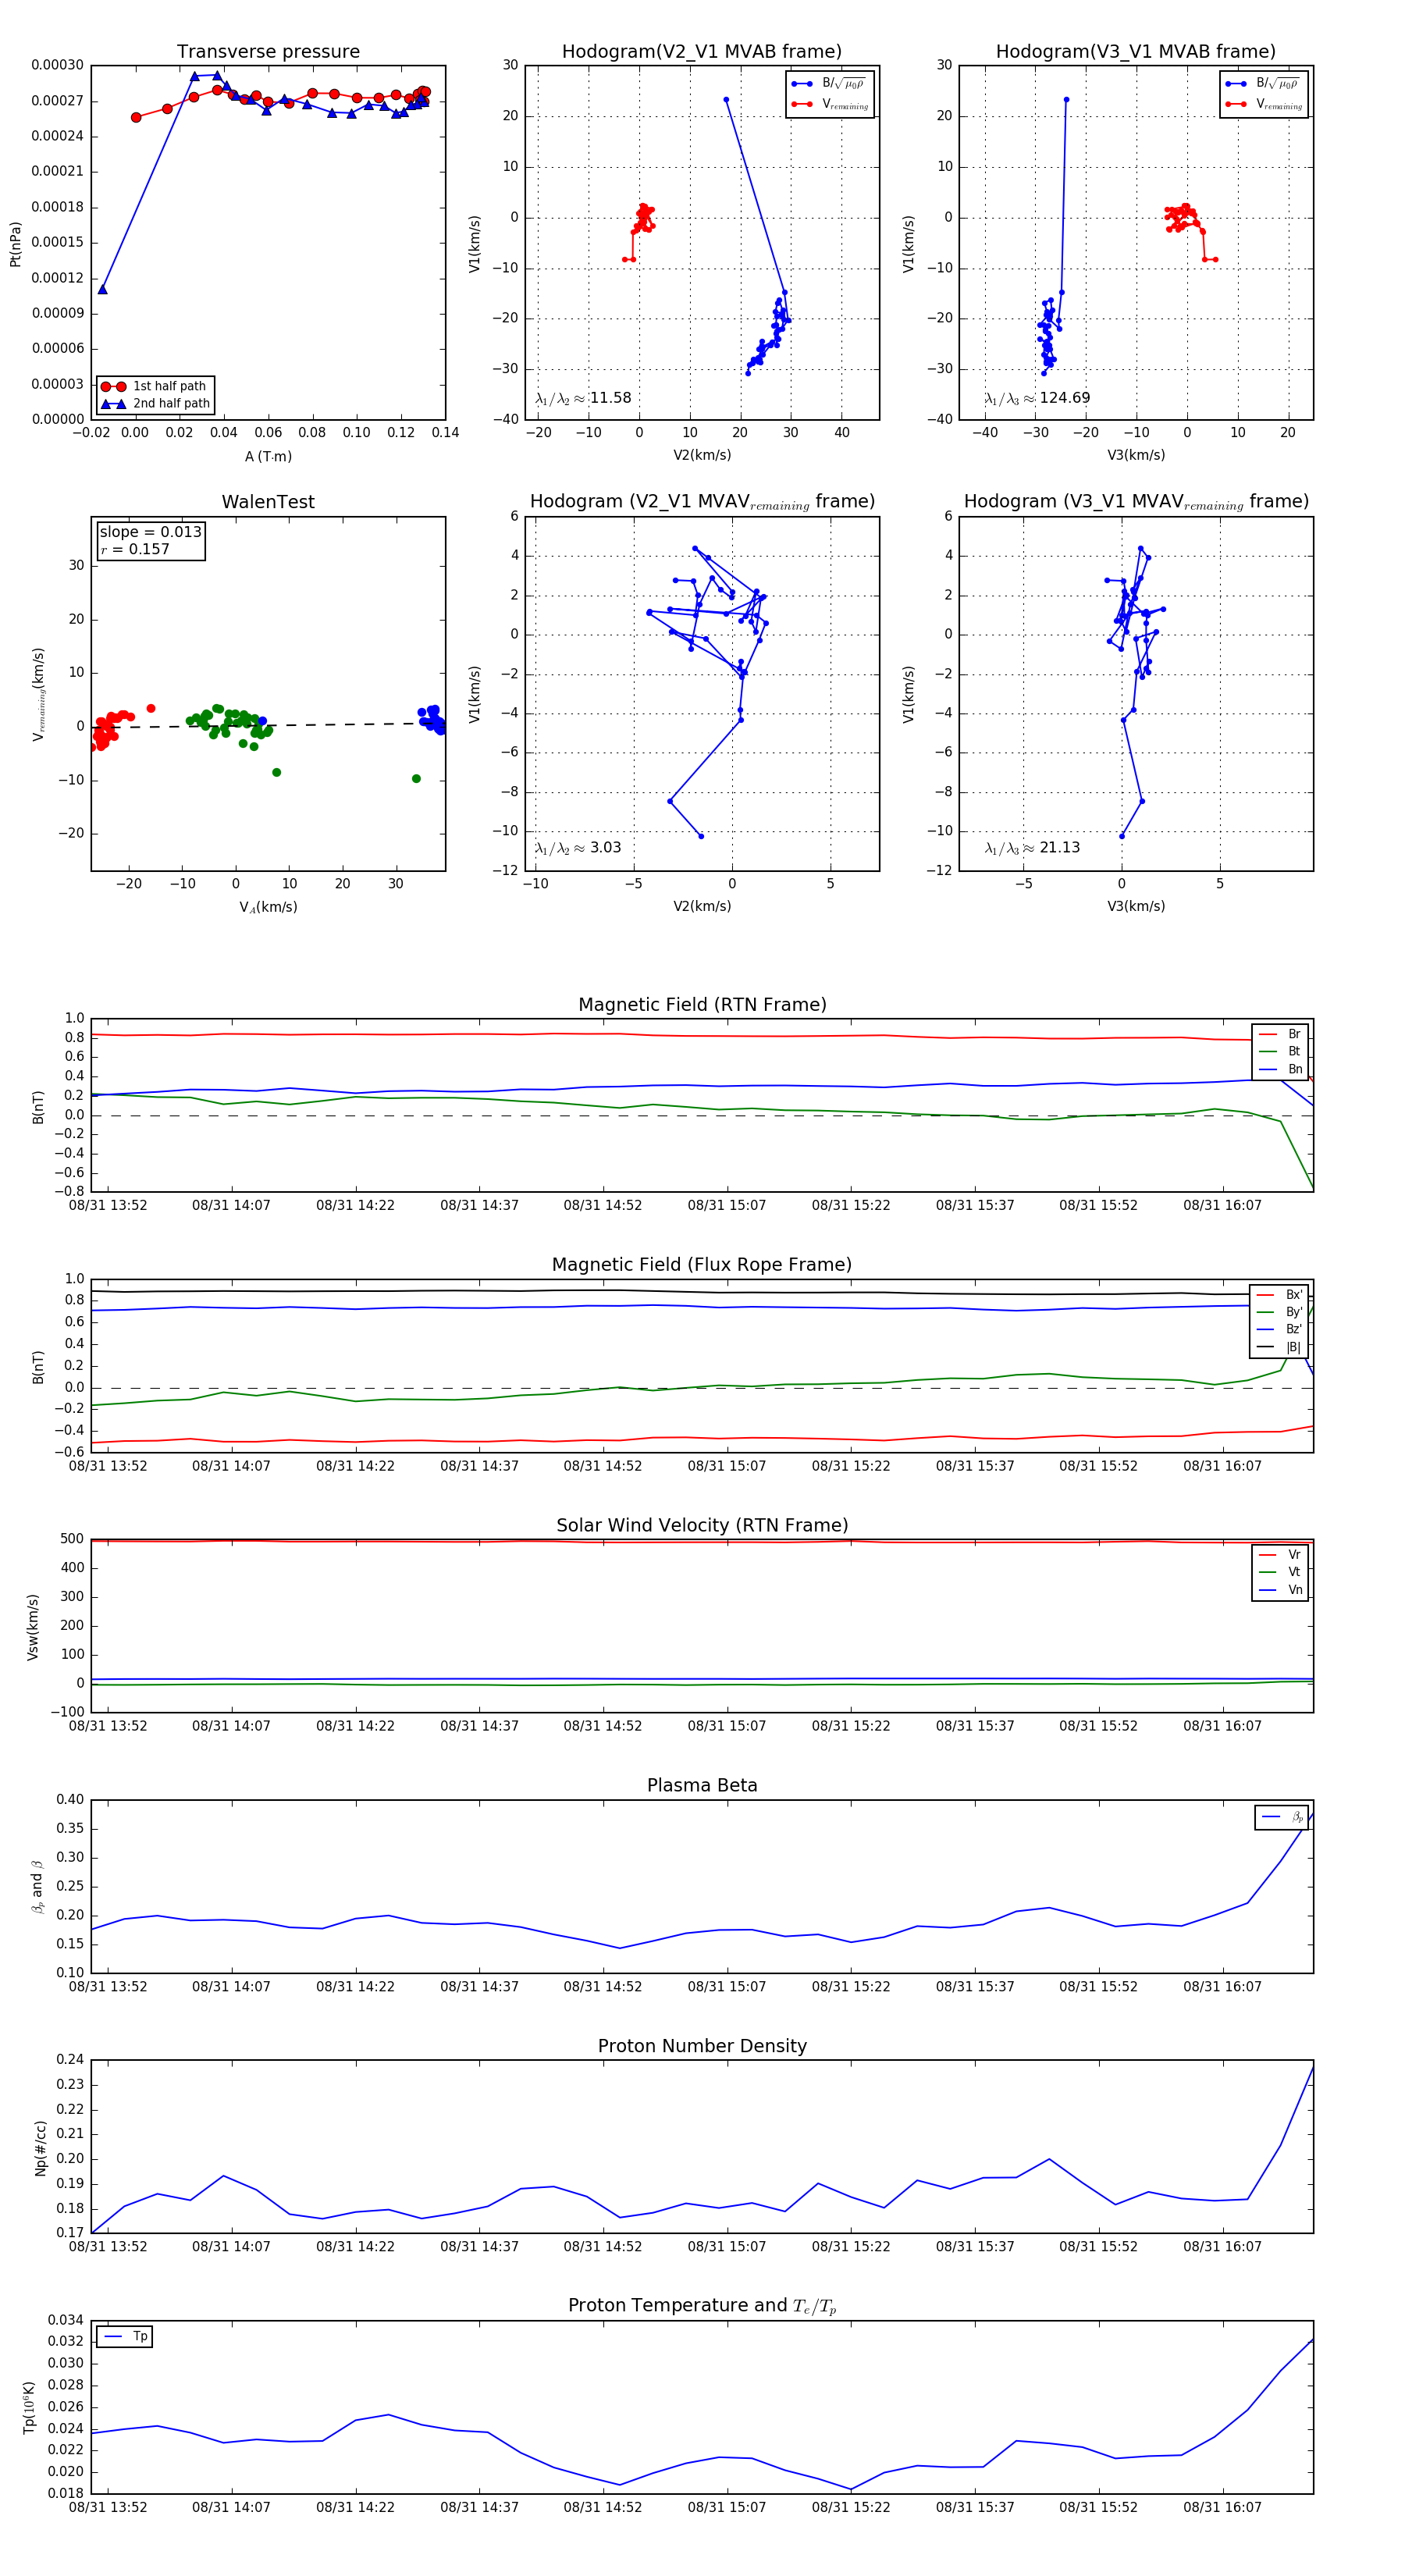Screen dimensions: 1405x2576
Task: Click the 'Np(#/cc)' y-axis label
Action: 40,2148
